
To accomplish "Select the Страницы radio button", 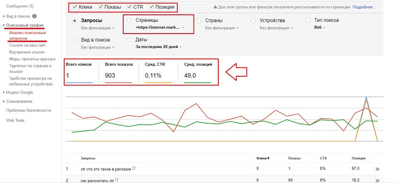I will (129, 20).
